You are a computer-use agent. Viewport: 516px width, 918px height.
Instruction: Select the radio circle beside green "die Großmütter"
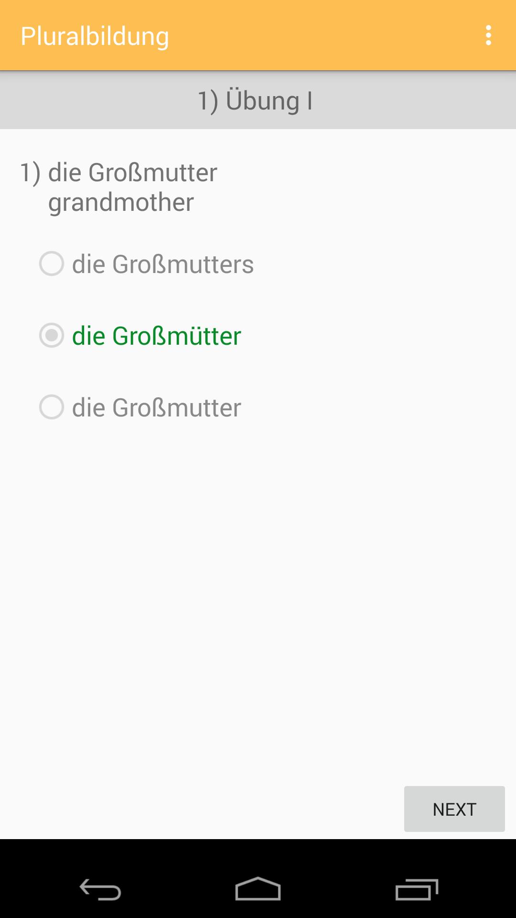(52, 335)
